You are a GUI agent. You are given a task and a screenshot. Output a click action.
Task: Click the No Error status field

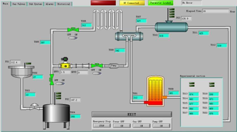click(x=192, y=3)
